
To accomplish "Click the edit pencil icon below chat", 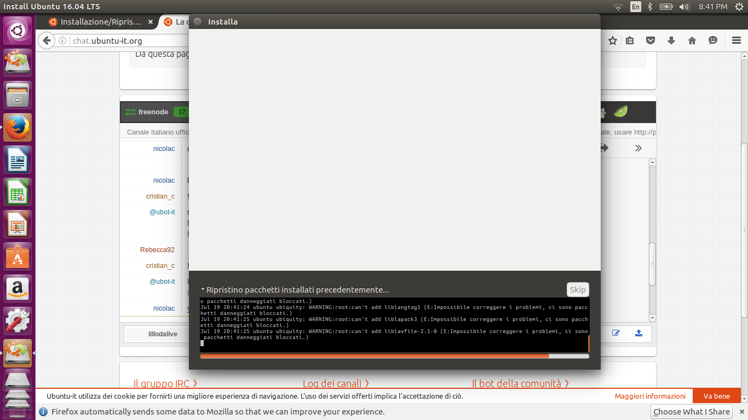I will (616, 333).
